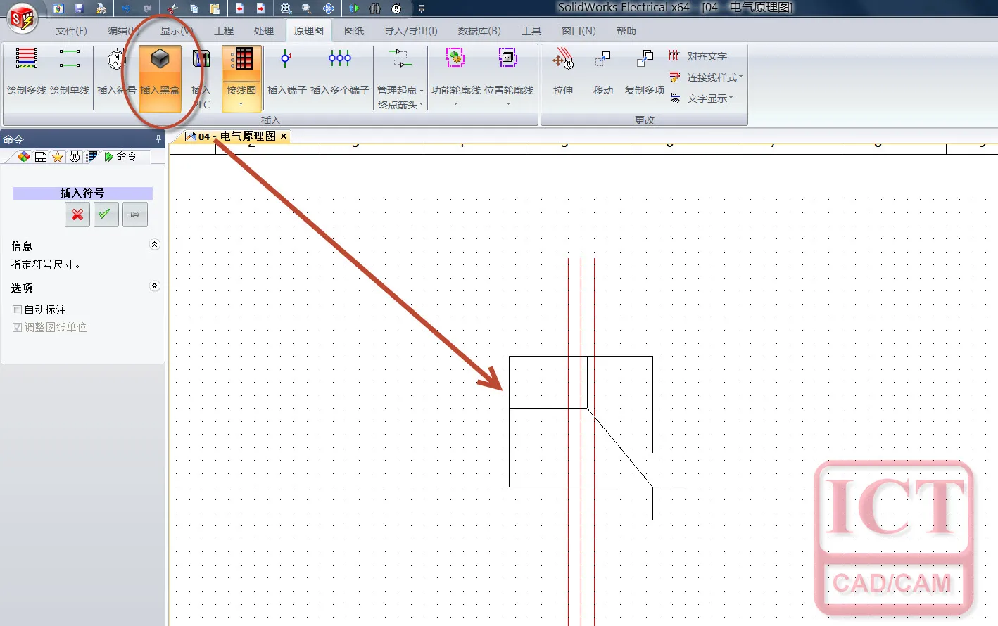
Task: Open the symbols palette panel tab
Action: pyautogui.click(x=75, y=157)
